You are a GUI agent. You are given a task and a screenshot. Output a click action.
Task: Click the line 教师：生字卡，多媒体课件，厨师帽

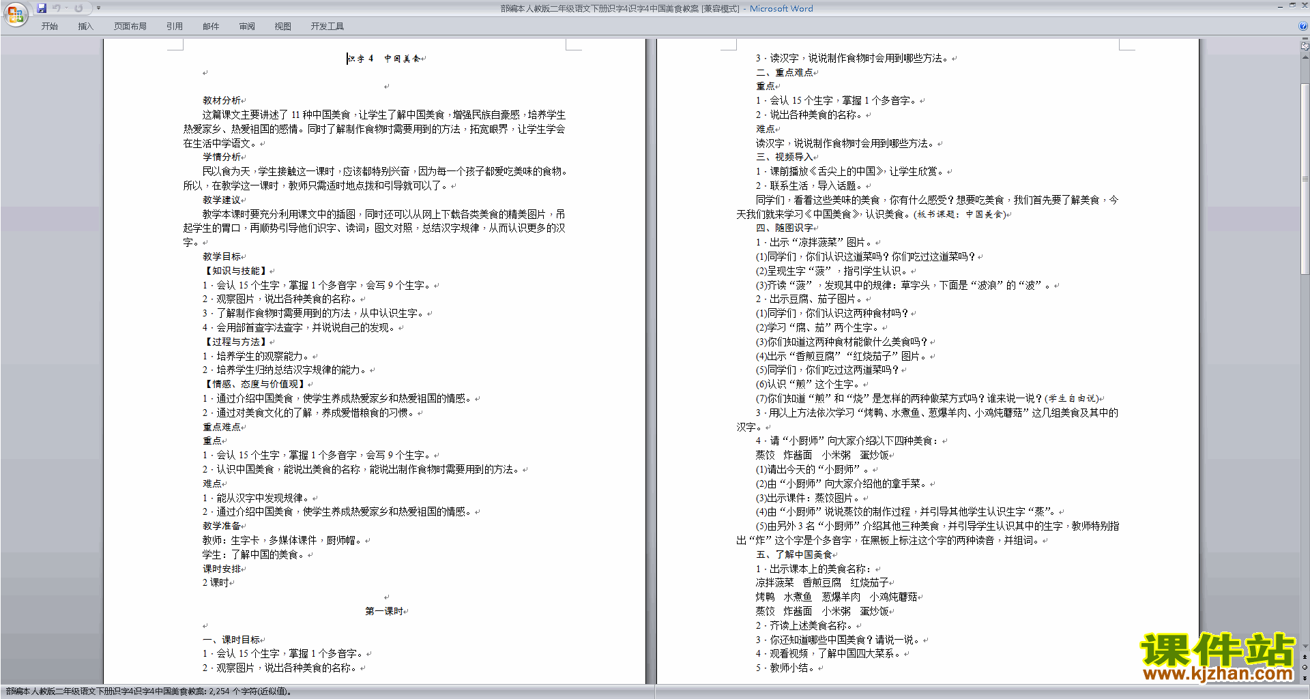coord(283,541)
